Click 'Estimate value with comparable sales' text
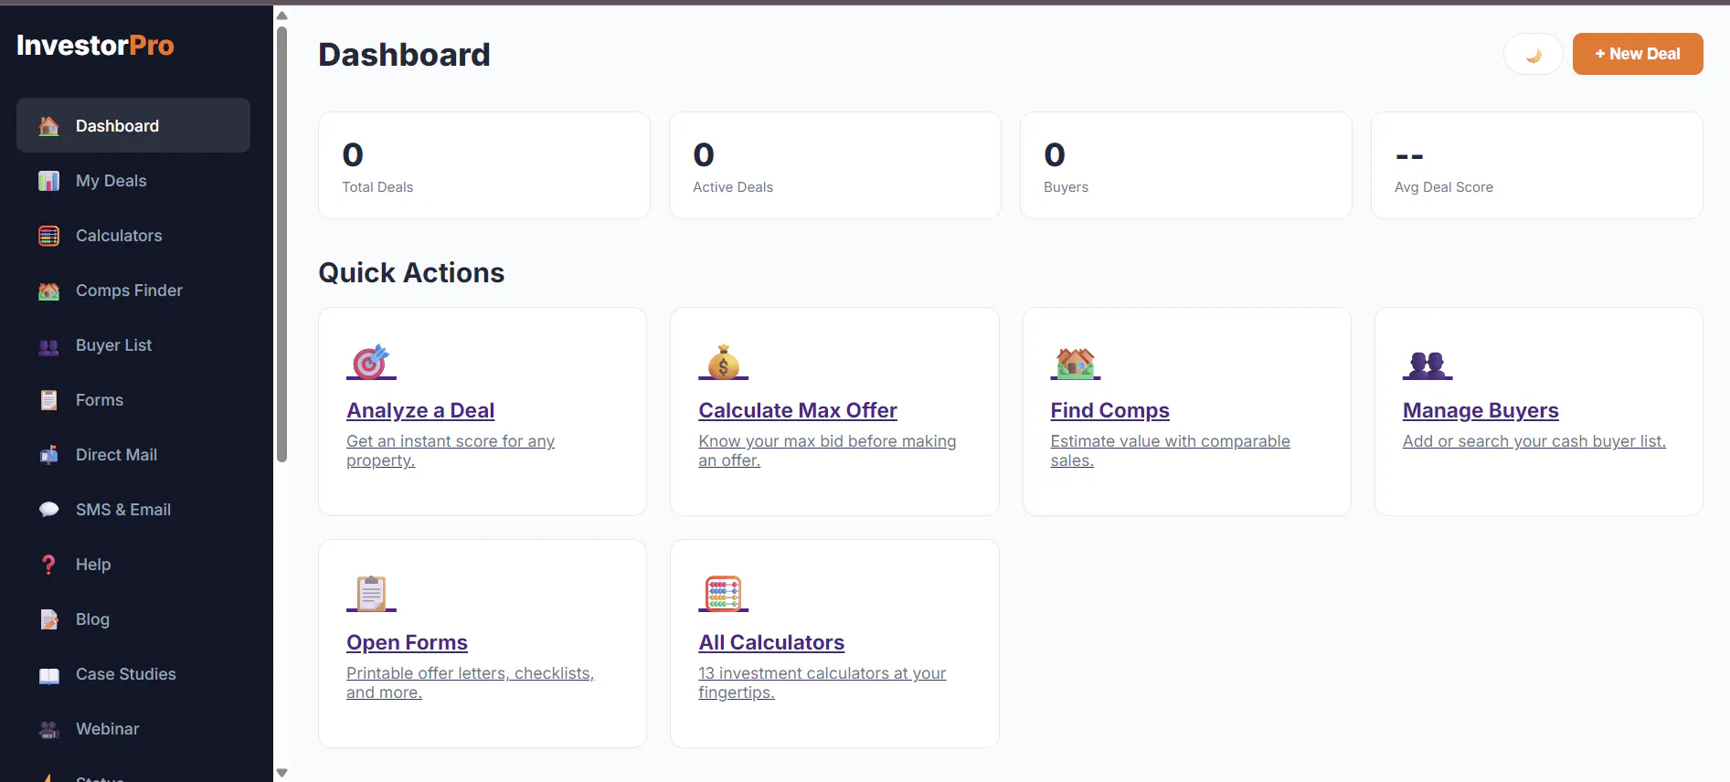This screenshot has width=1730, height=782. (1170, 450)
